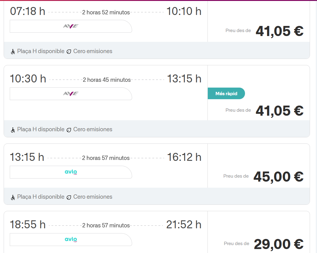317x253 pixels.
Task: Click the AVE logo on the 10:30 train
Action: (71, 94)
